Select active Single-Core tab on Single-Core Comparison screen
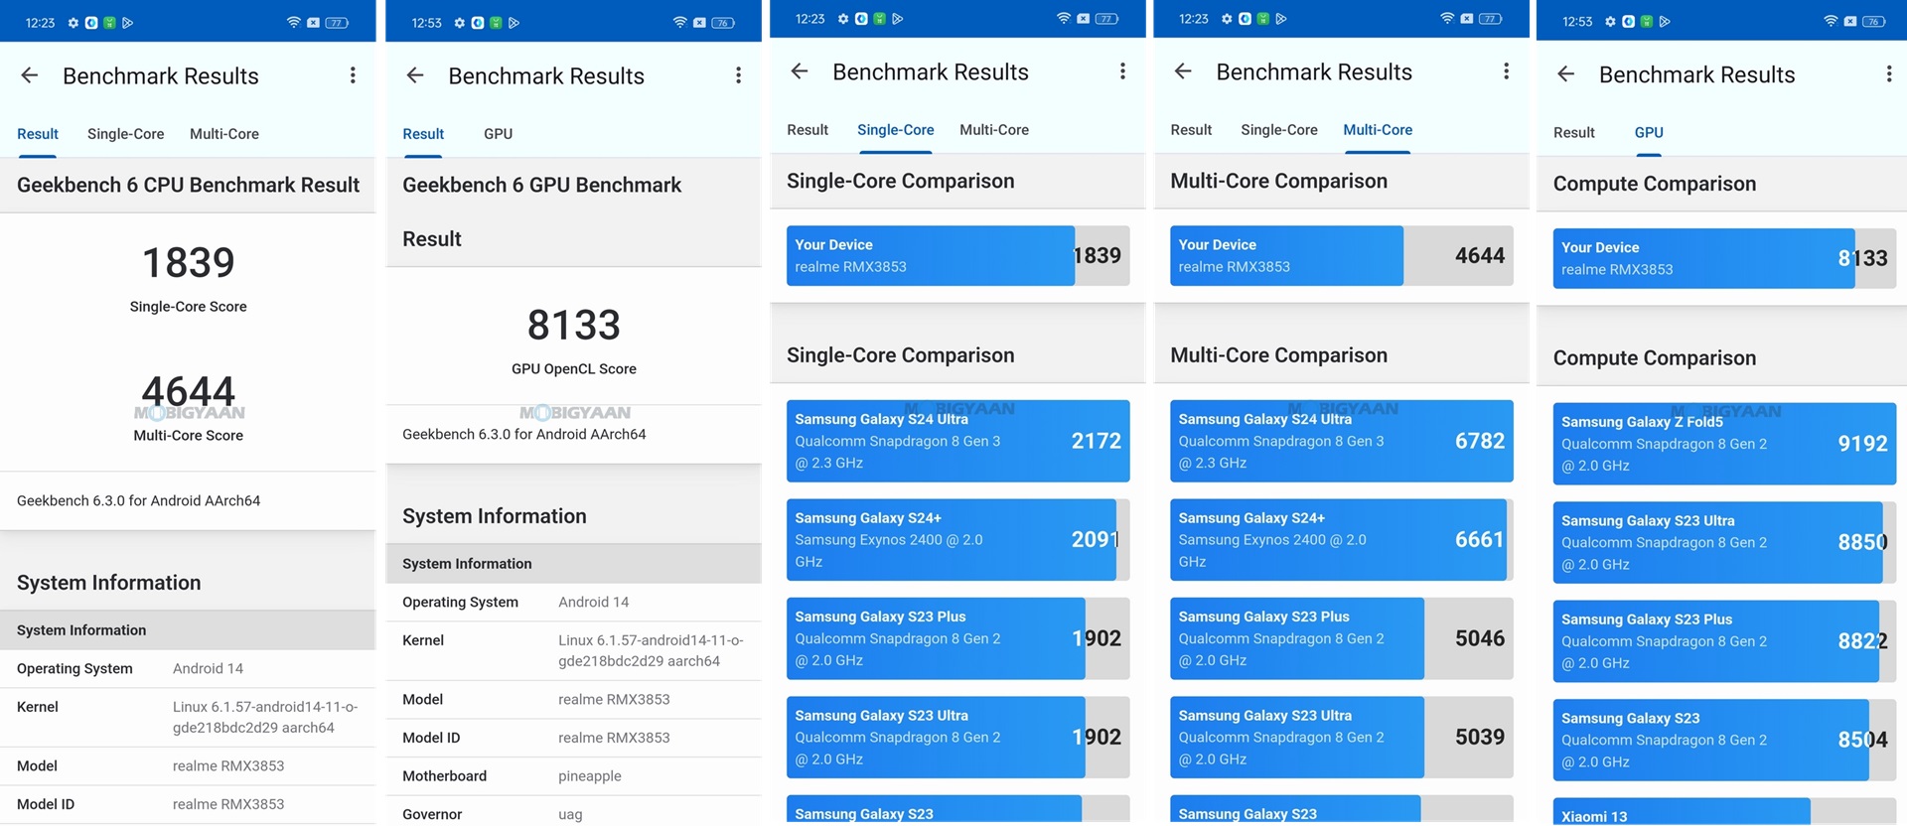Viewport: 1907px width, 826px height. pos(896,130)
